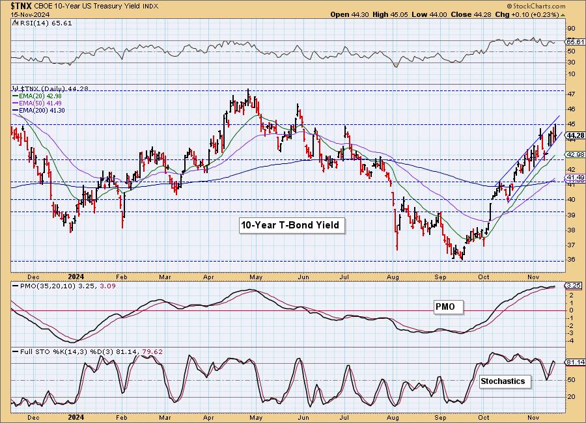Image resolution: width=586 pixels, height=423 pixels.
Task: Click the 'High 45.05' value
Action: (x=390, y=14)
